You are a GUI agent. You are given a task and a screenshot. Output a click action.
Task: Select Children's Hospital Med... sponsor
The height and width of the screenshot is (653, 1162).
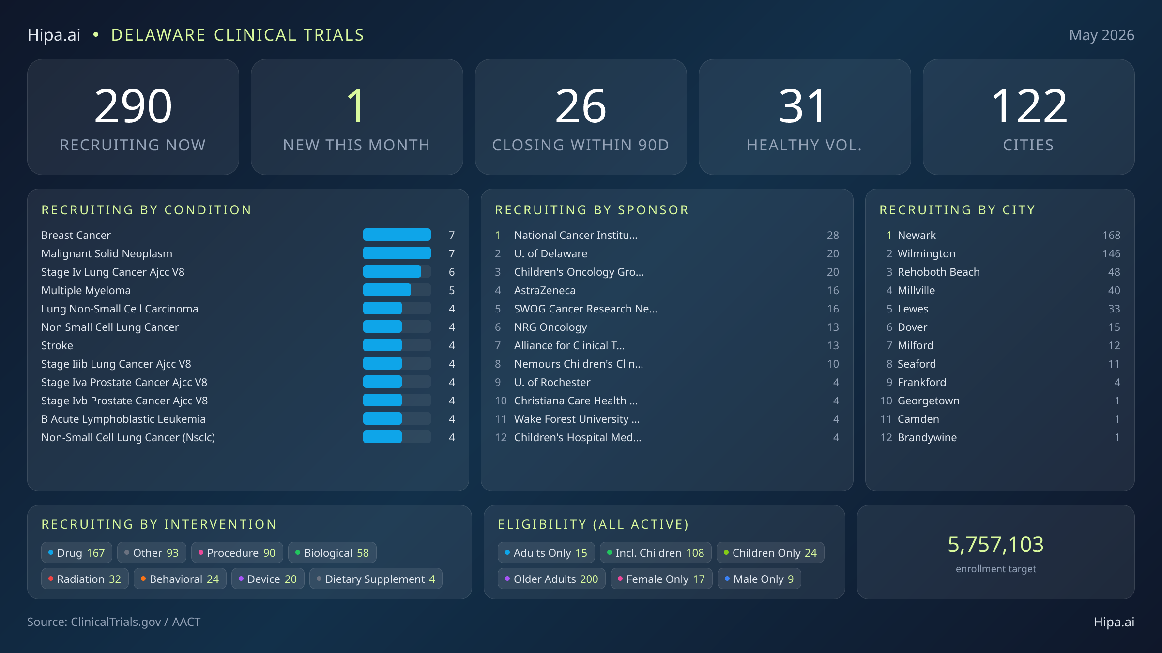click(667, 437)
